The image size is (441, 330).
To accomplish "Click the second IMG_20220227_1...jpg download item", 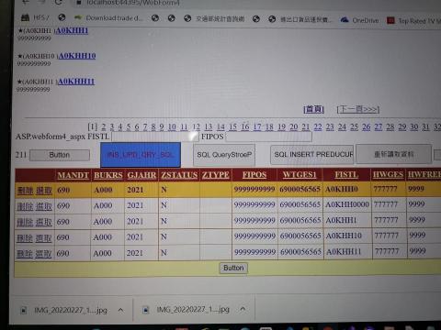I will (193, 310).
